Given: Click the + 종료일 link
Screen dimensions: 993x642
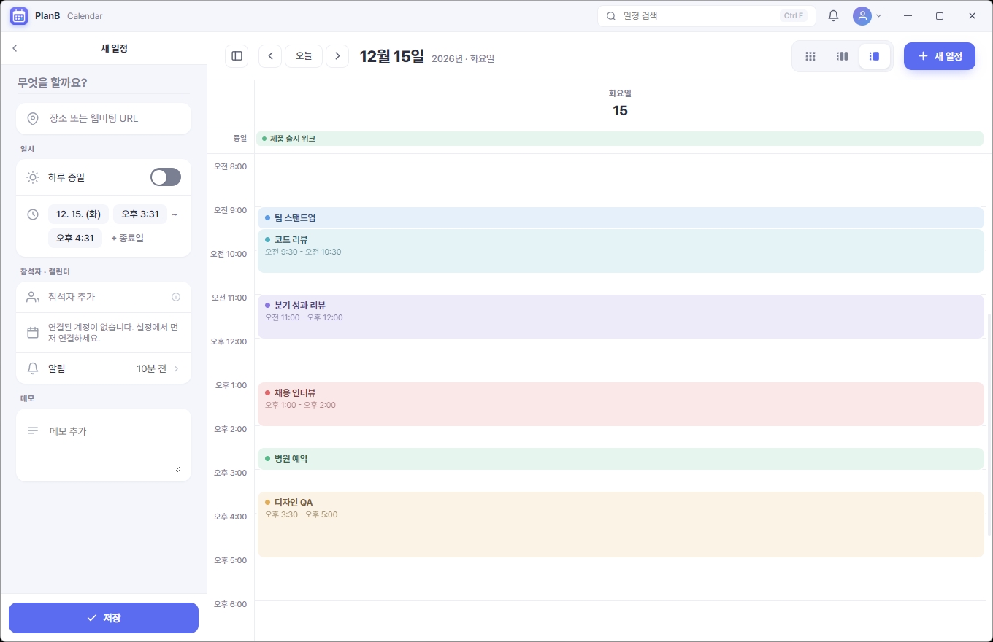Looking at the screenshot, I should coord(127,238).
